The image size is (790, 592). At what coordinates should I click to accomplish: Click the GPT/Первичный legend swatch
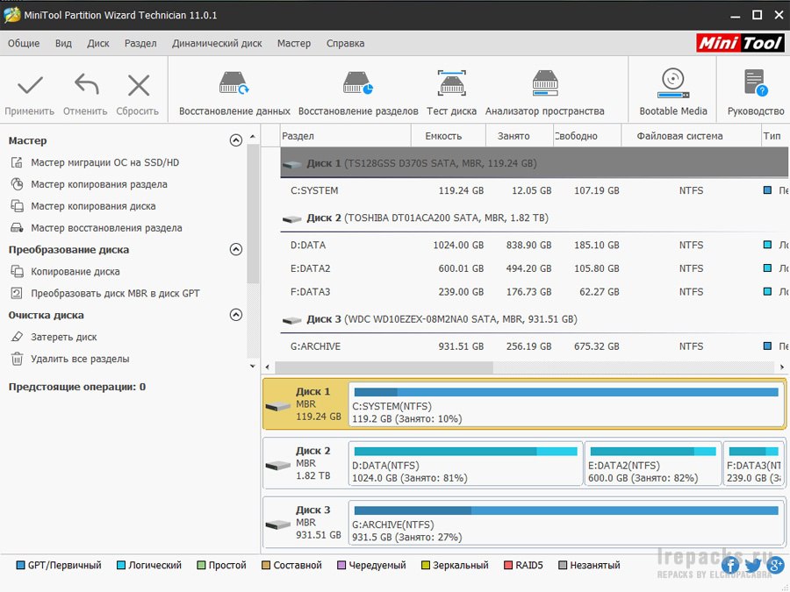coord(21,566)
